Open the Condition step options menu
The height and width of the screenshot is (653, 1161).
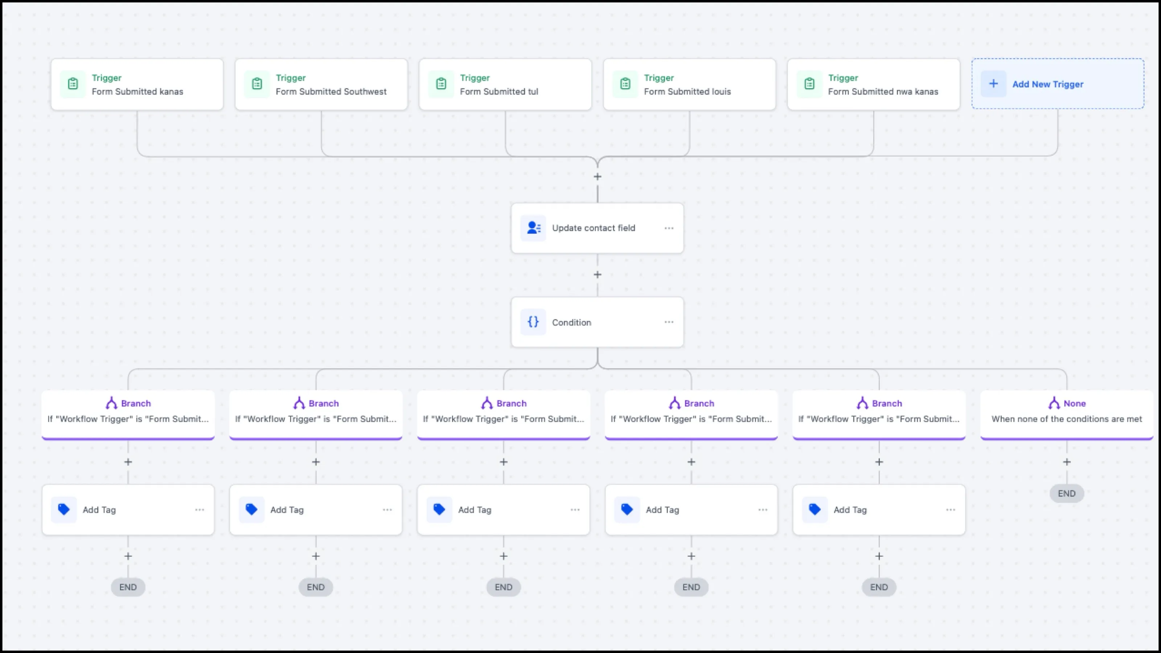[669, 322]
